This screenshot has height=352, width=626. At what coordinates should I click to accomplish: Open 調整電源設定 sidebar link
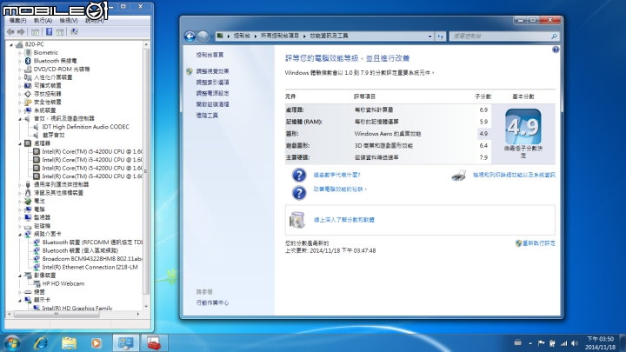212,93
